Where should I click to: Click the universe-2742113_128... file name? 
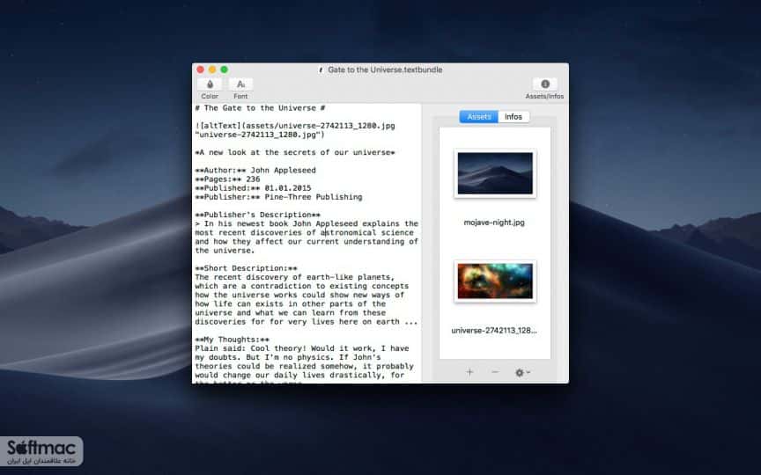tap(494, 331)
